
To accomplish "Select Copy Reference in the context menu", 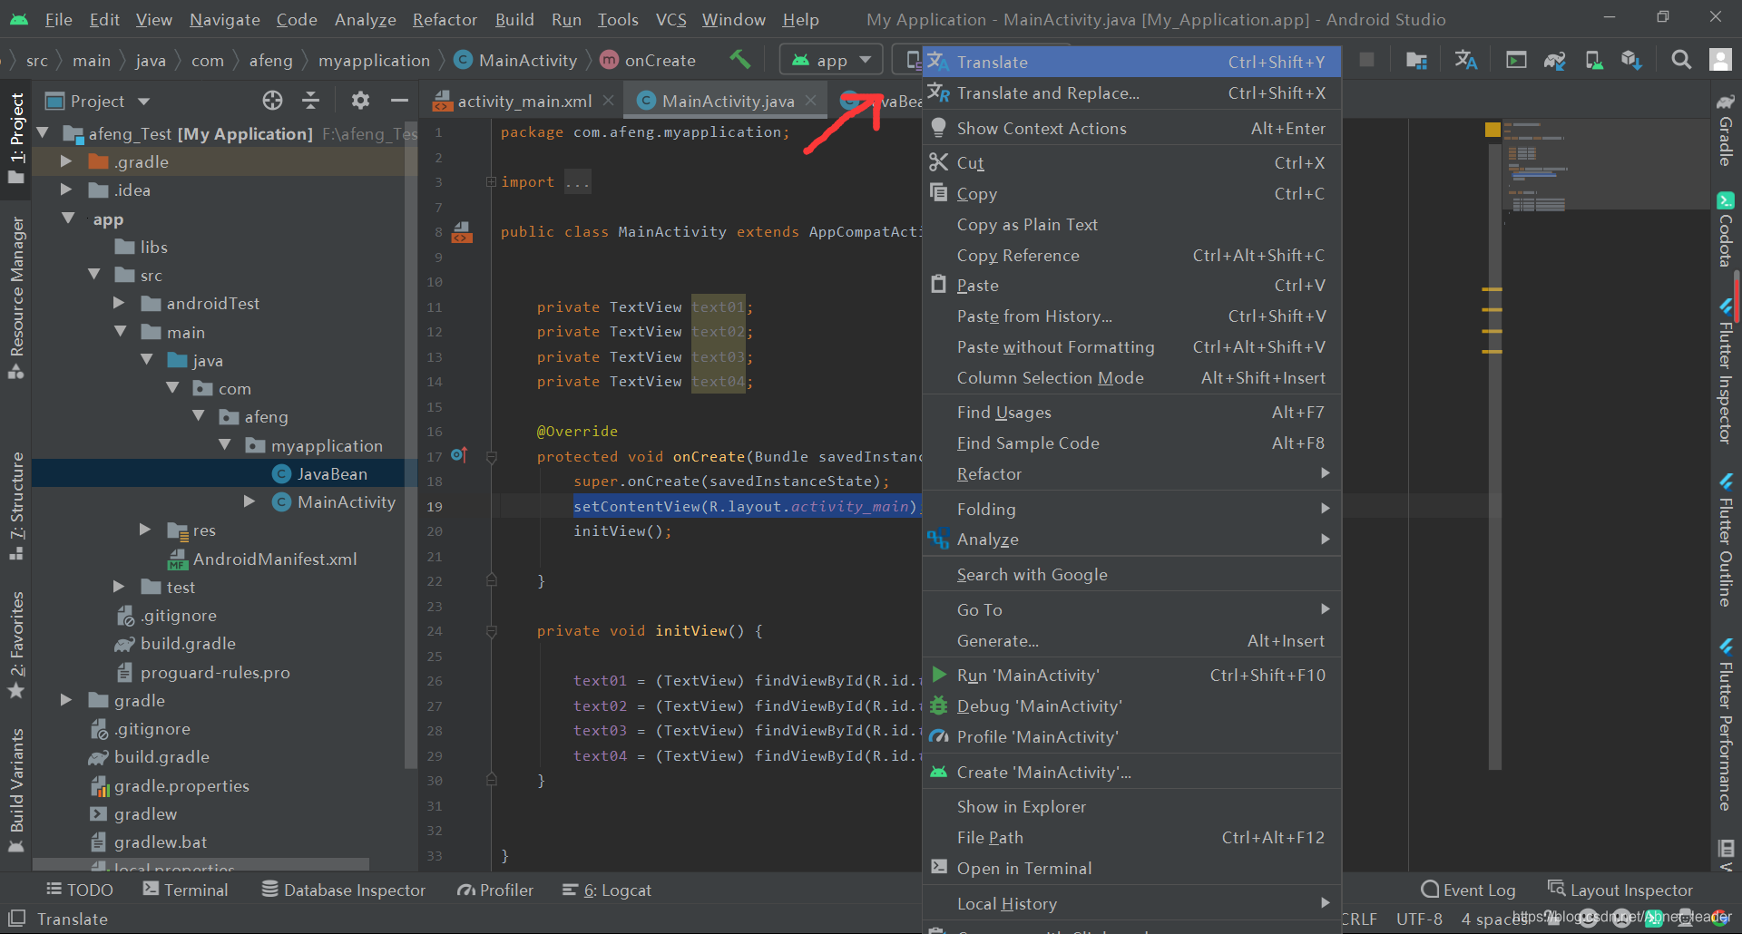I will (x=1131, y=255).
